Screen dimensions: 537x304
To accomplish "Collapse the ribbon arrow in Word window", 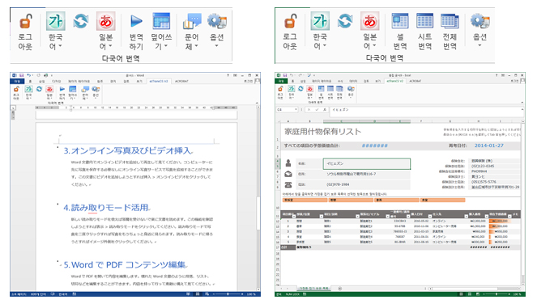I will [257, 102].
